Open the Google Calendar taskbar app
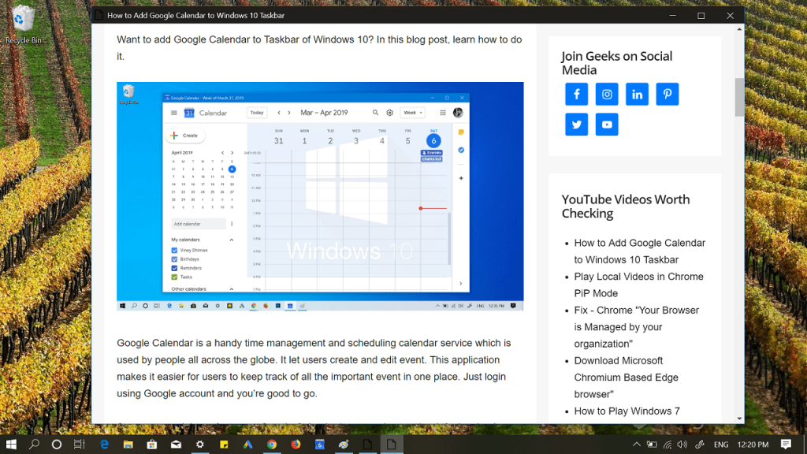 click(x=320, y=445)
